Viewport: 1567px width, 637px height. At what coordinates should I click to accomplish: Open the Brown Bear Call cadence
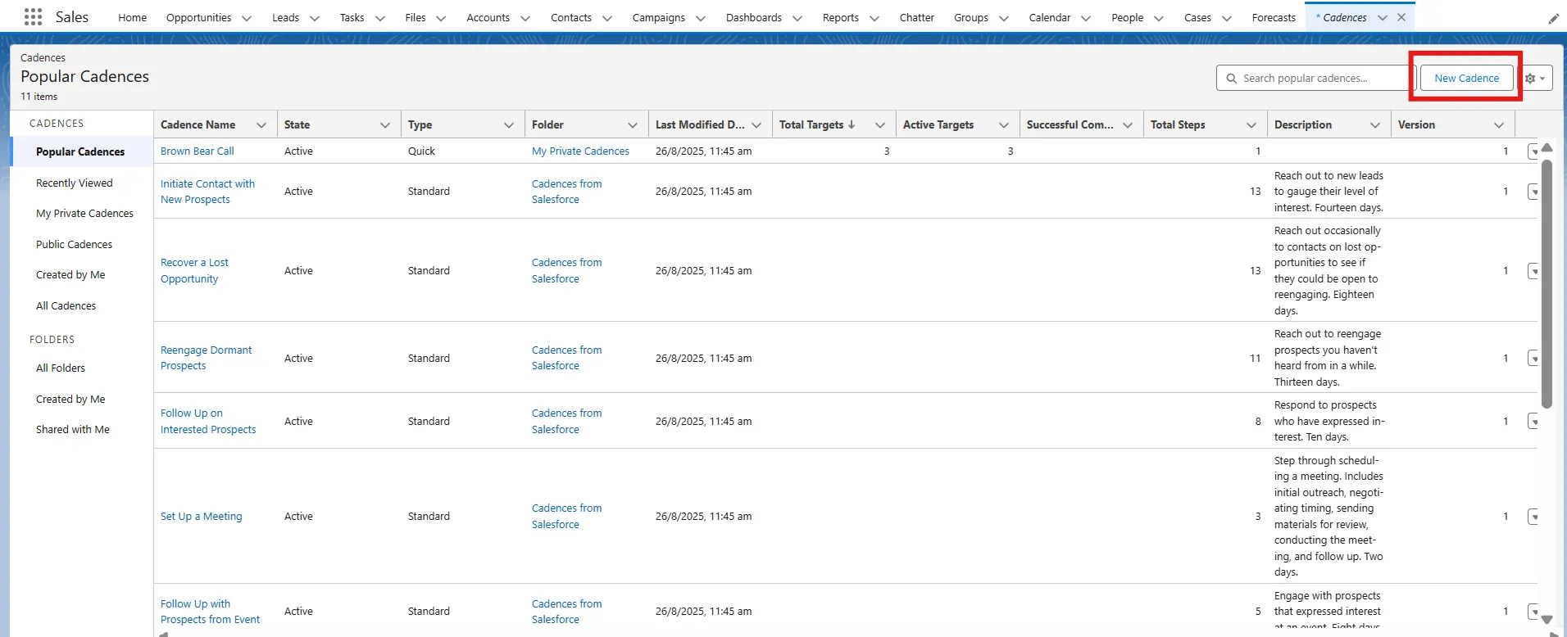click(198, 151)
